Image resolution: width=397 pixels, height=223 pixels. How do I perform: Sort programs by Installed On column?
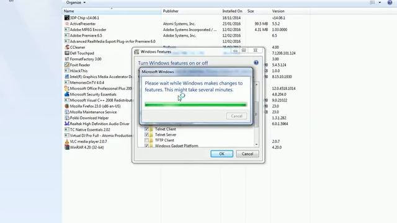(x=233, y=11)
